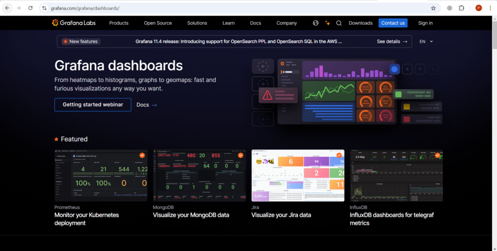The image size is (497, 251).
Task: Click Visualize your Jira data title
Action: (x=281, y=215)
